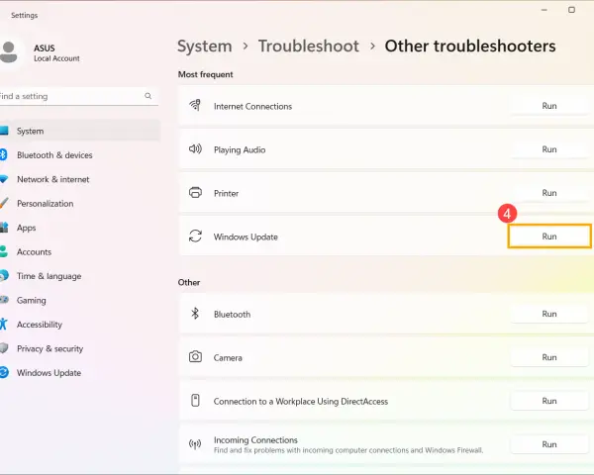The width and height of the screenshot is (594, 475).
Task: Select the Printer label
Action: [x=226, y=194]
